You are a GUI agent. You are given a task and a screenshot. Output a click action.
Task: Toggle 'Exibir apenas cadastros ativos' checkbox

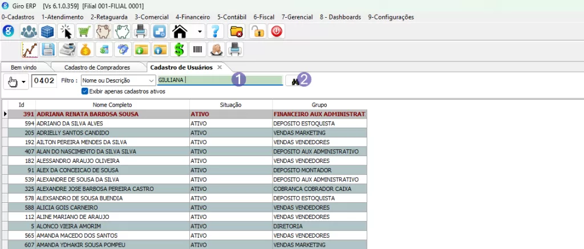pos(84,91)
